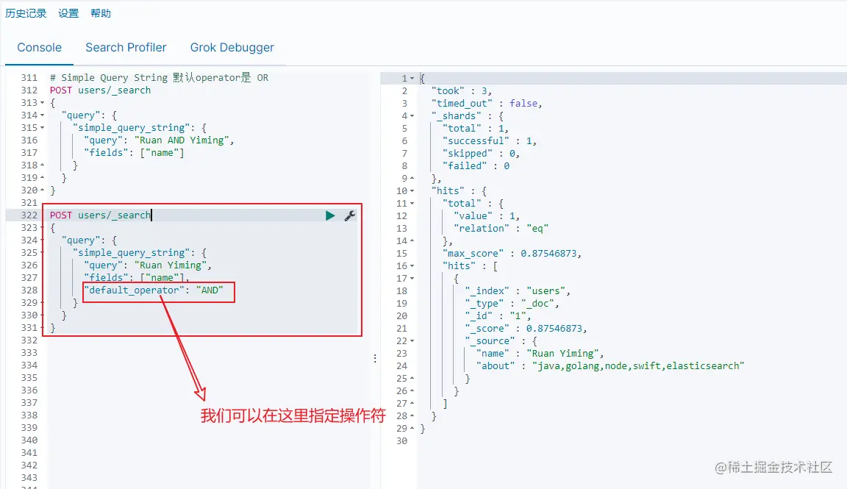Collapse inner "hits" array at response line 16
Screen dimensions: 847x489
coord(412,266)
